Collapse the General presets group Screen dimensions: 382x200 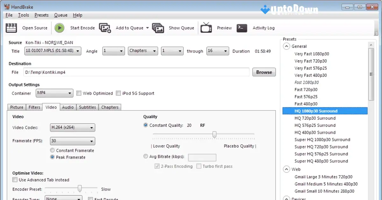click(286, 46)
